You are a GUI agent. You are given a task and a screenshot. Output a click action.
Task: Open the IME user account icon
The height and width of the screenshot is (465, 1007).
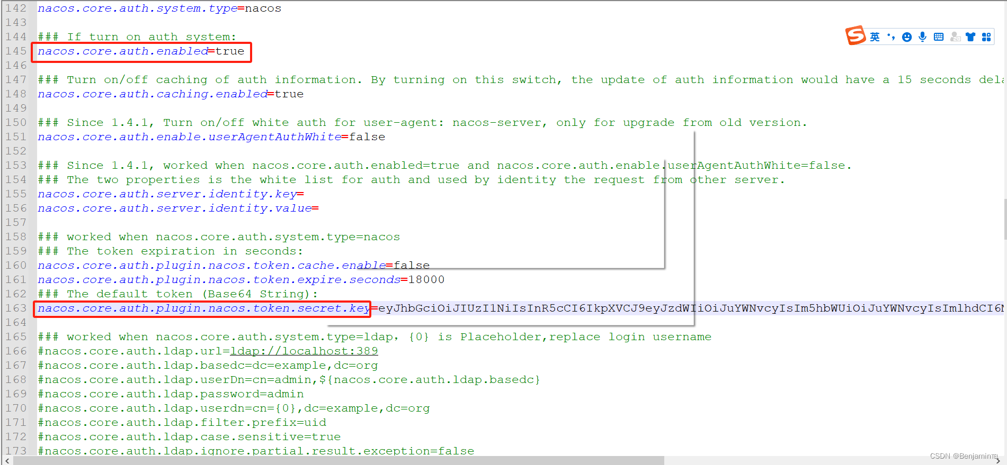[x=955, y=37]
